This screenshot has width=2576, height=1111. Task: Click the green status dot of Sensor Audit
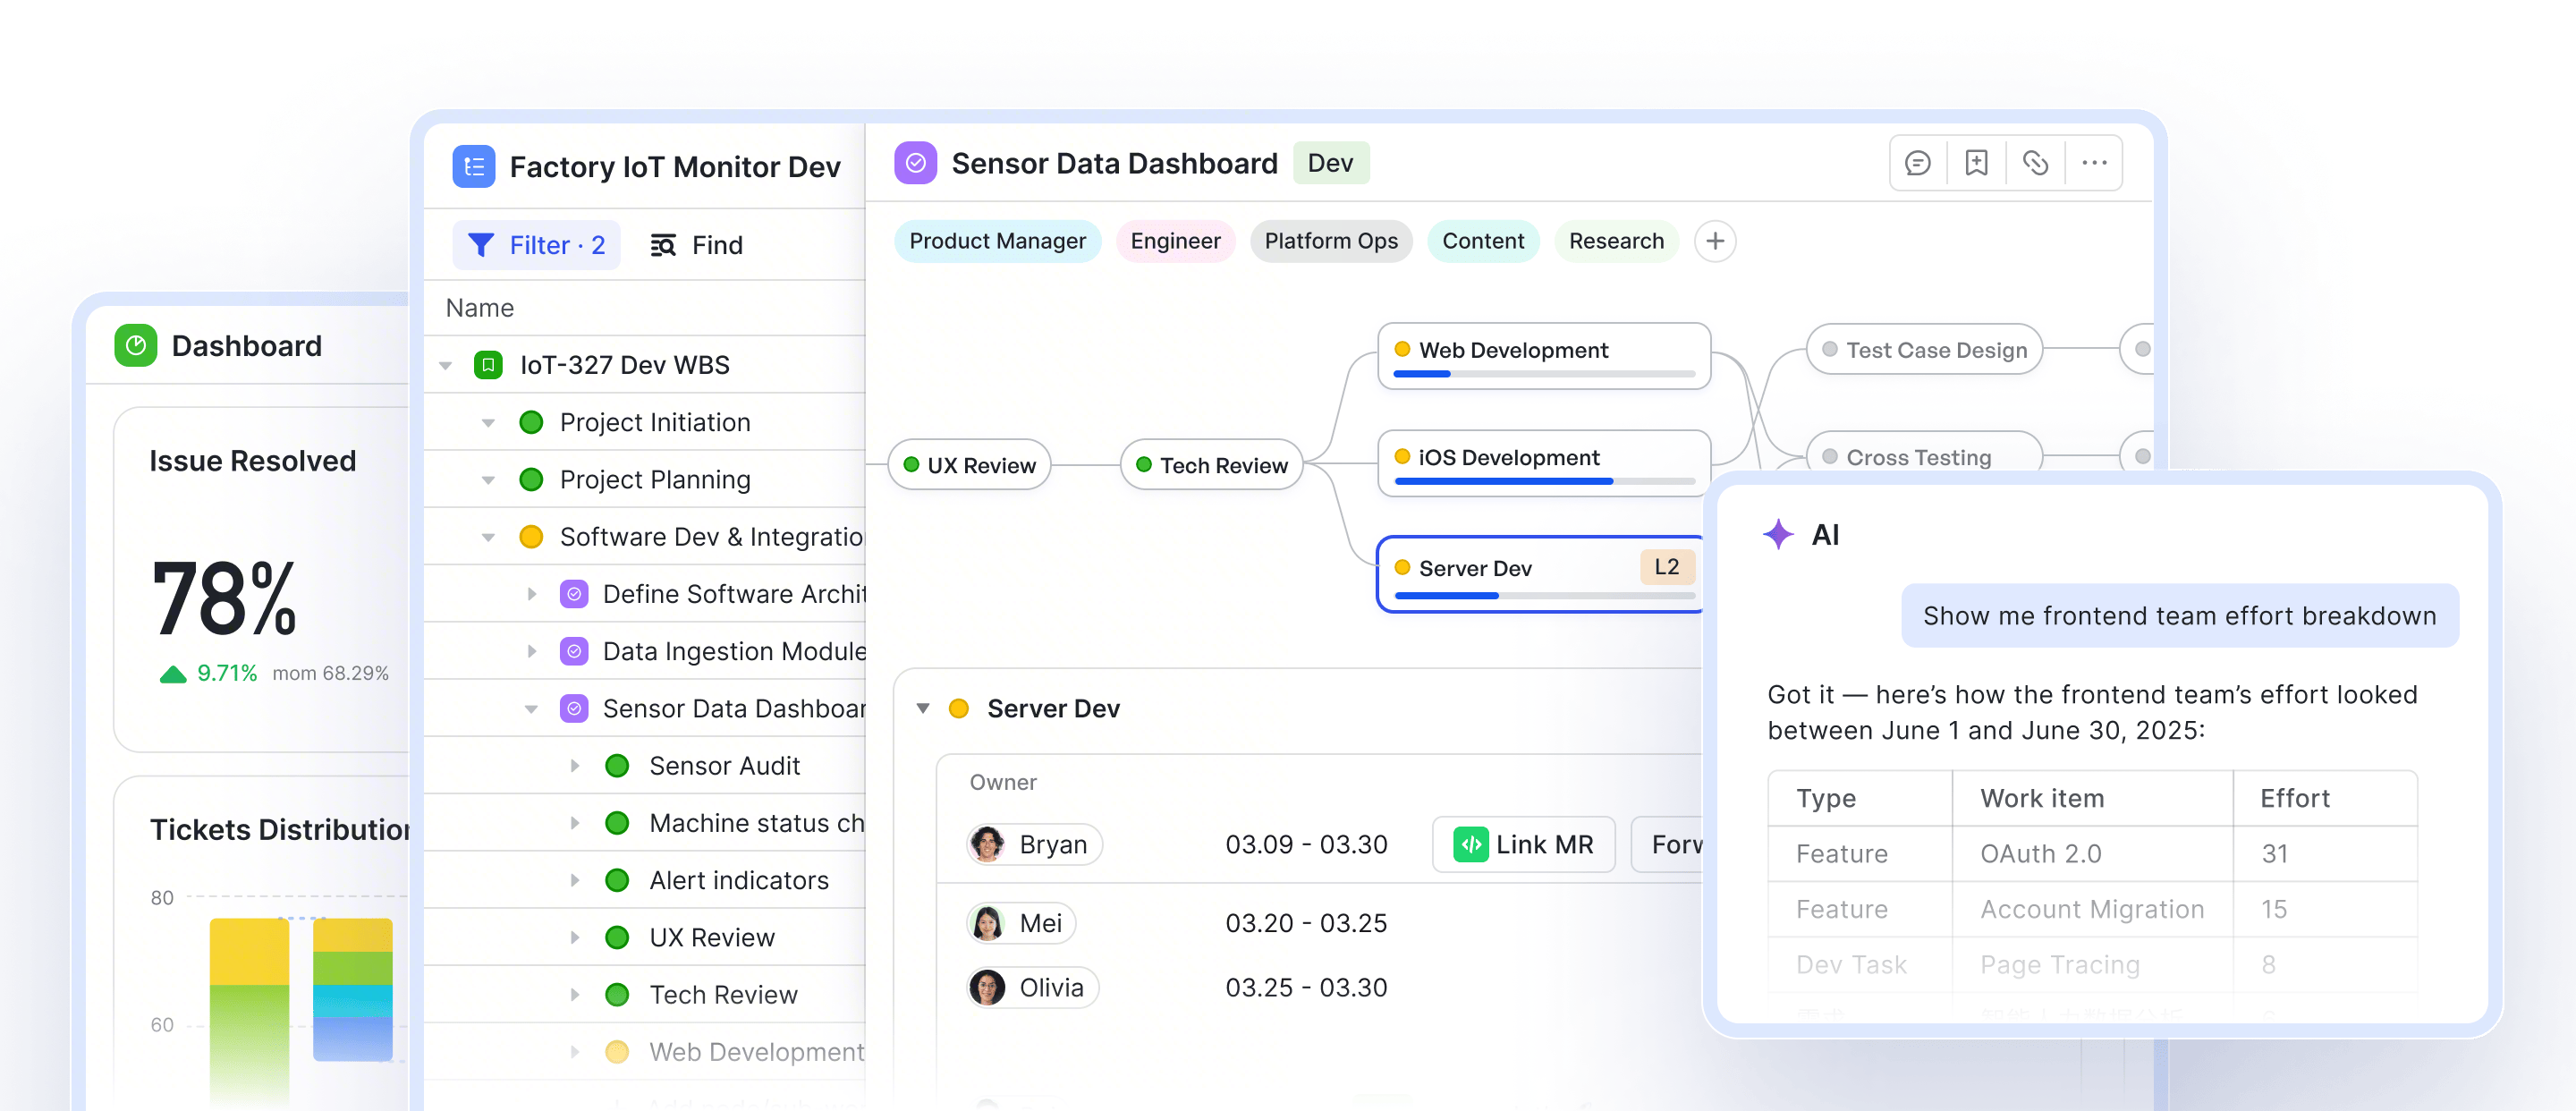pos(617,766)
